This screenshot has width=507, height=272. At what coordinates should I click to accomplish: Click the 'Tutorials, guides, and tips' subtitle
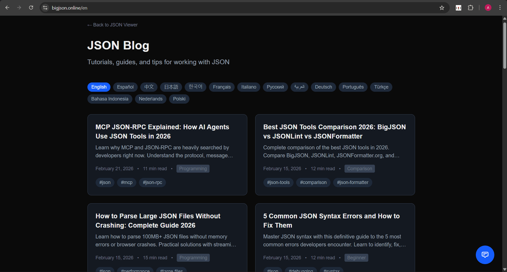(x=158, y=62)
